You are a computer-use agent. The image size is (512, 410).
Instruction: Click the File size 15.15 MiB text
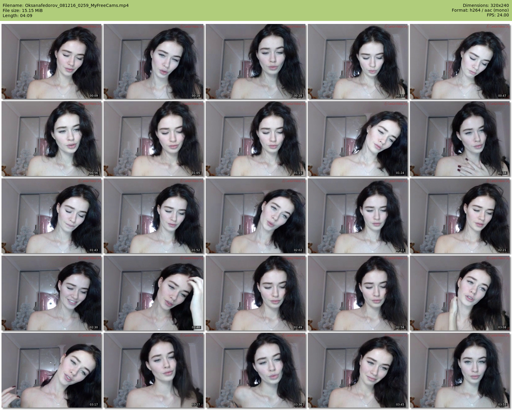pos(23,10)
